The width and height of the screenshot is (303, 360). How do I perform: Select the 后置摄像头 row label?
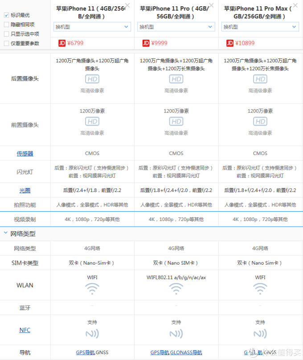pyautogui.click(x=25, y=79)
